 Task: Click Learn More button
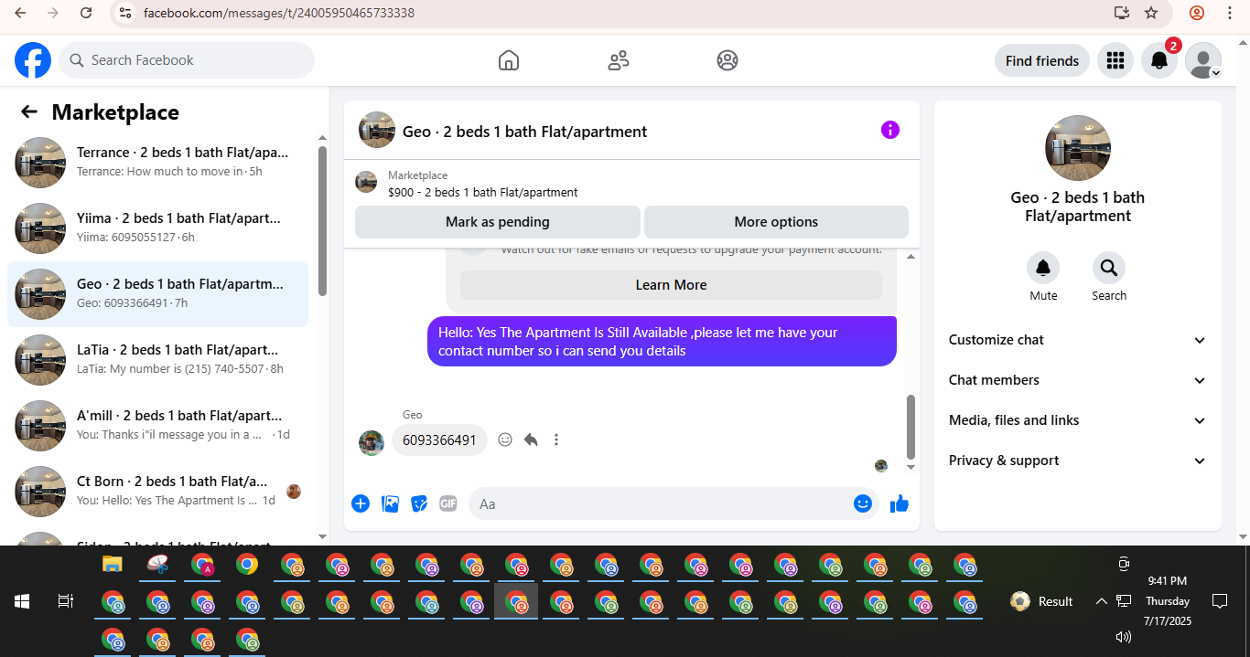tap(671, 285)
